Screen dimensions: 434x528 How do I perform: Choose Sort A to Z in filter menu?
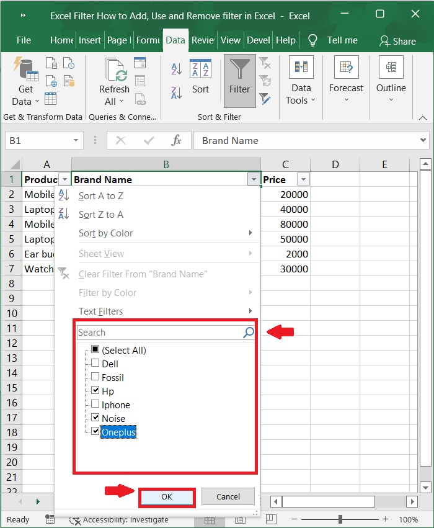pyautogui.click(x=157, y=196)
